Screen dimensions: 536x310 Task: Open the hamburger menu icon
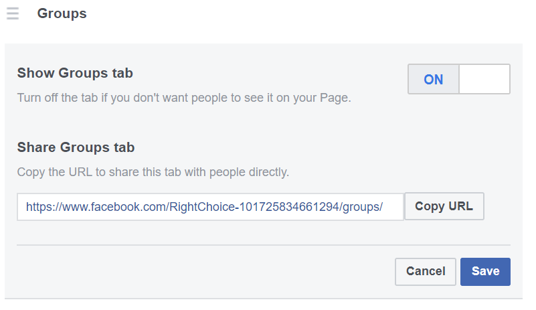click(13, 13)
